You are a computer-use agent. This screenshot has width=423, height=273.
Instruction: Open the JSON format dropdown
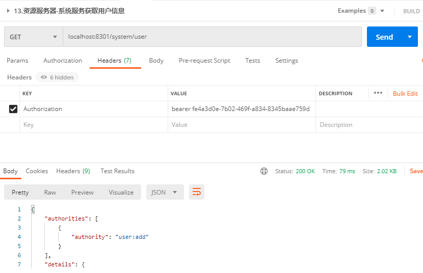pyautogui.click(x=165, y=192)
